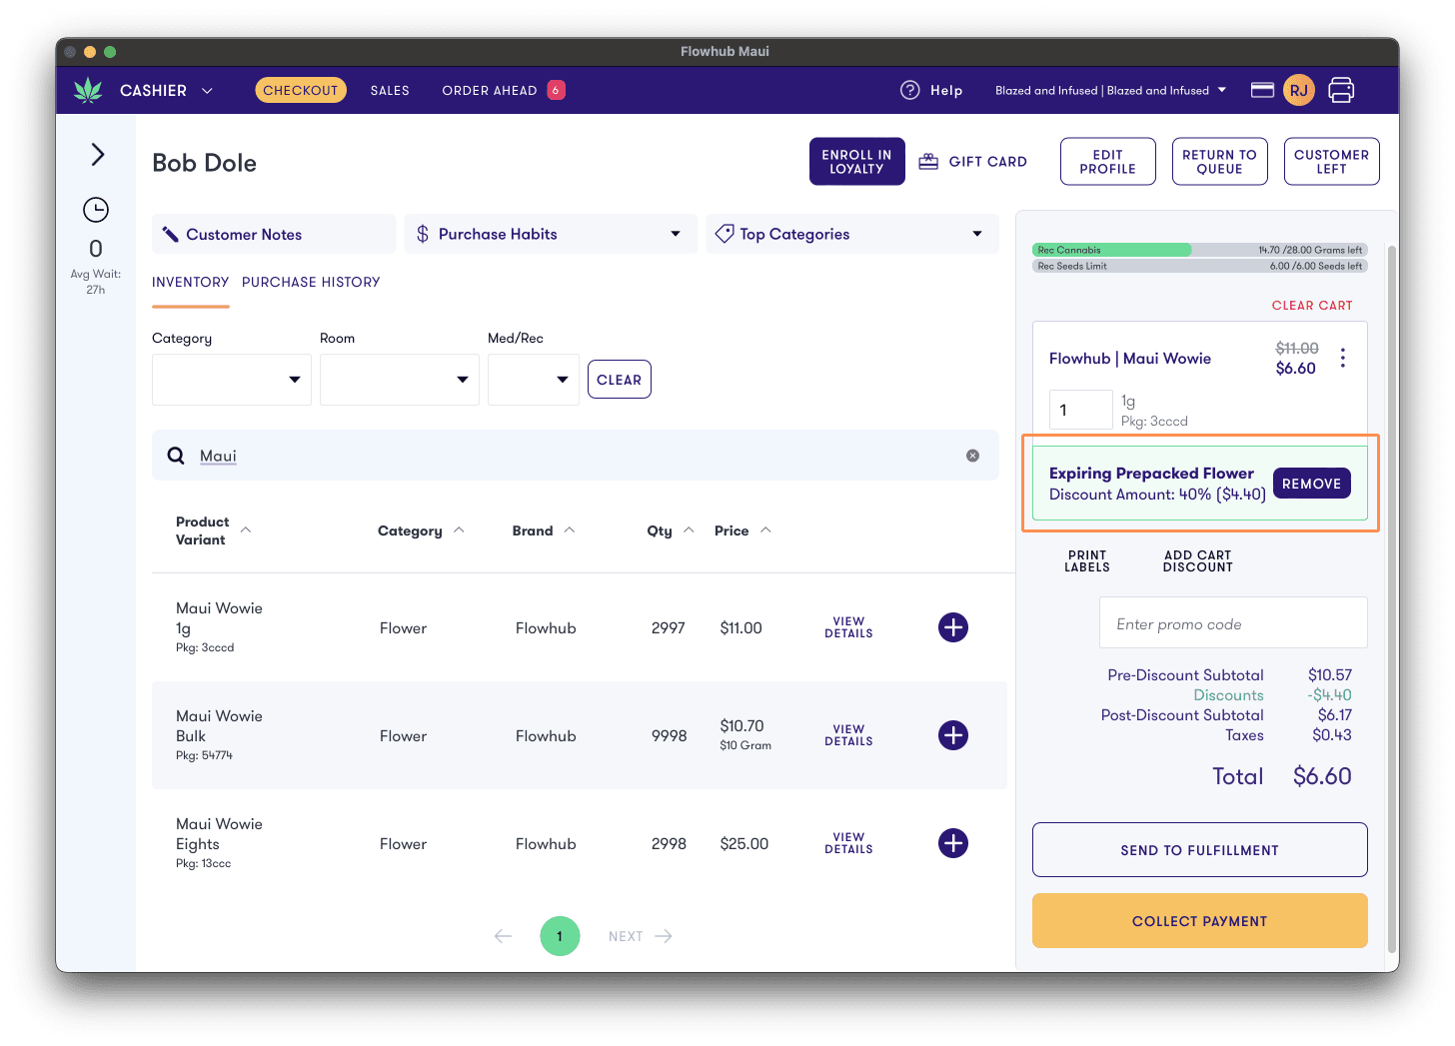Click the Rec Cannabis limit progress bar

(1200, 250)
